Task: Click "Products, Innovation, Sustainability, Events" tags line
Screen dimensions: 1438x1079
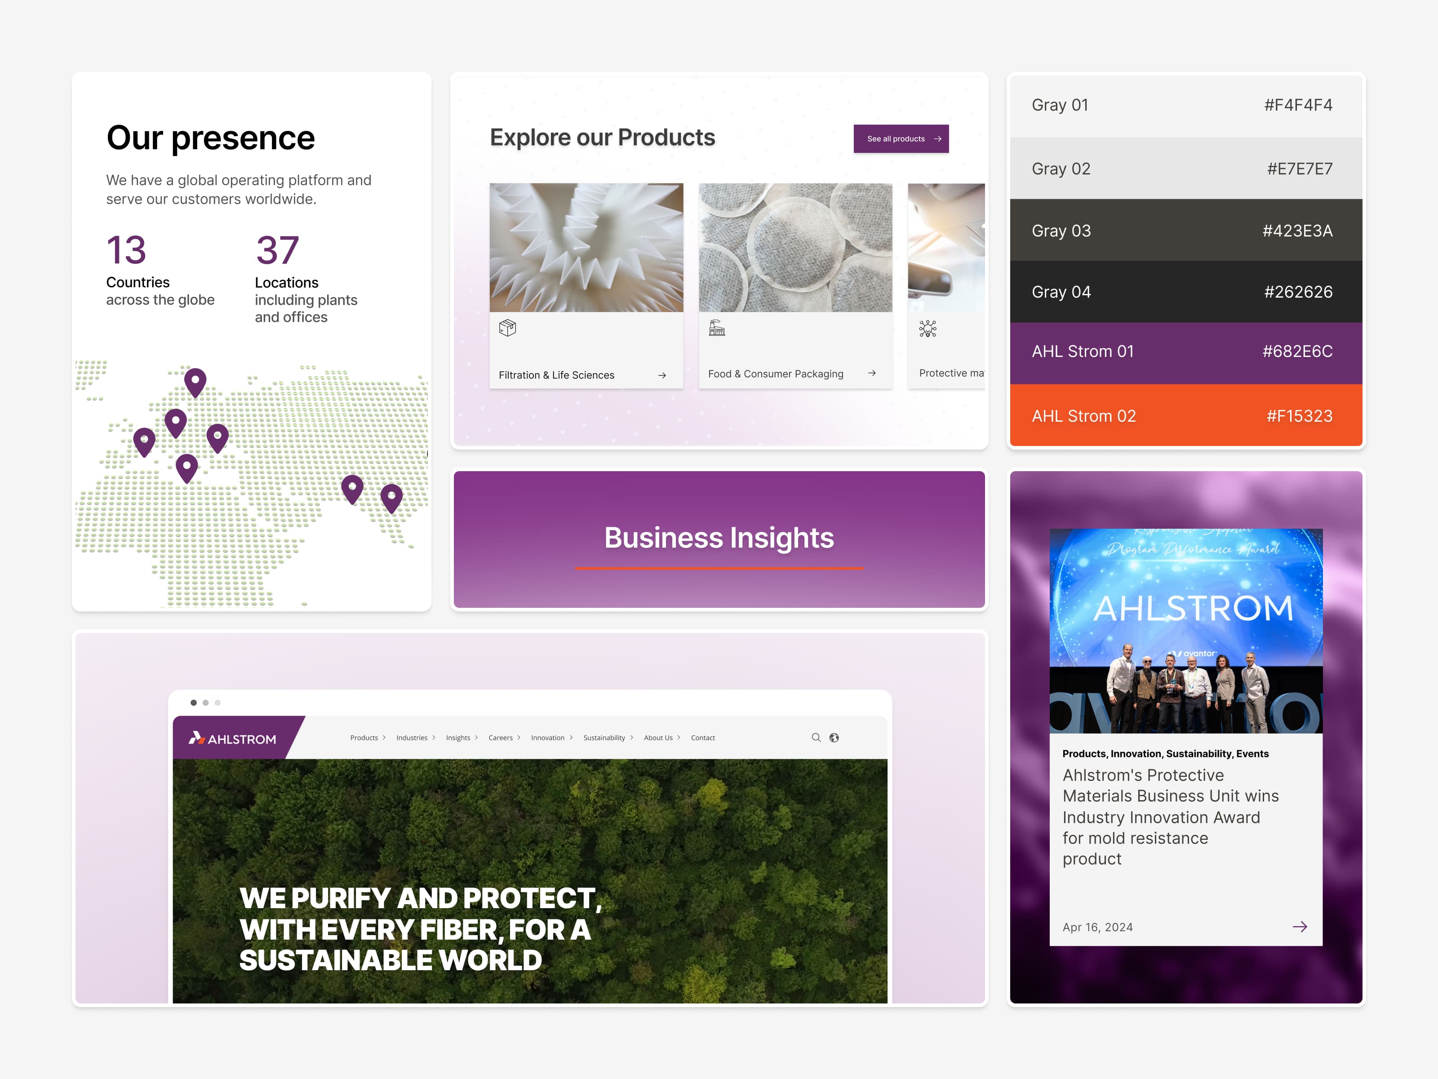Action: coord(1165,754)
